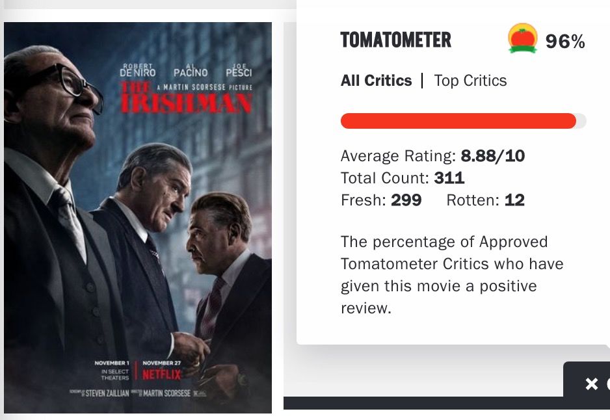Click Joe Pesci's name on the poster
The height and width of the screenshot is (420, 610).
coord(238,70)
